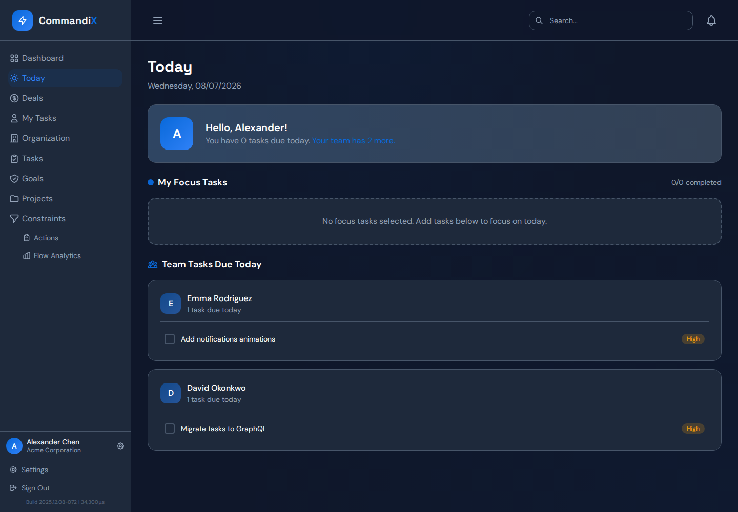738x512 pixels.
Task: Click the 'Acme Corporation' label
Action: coord(54,451)
